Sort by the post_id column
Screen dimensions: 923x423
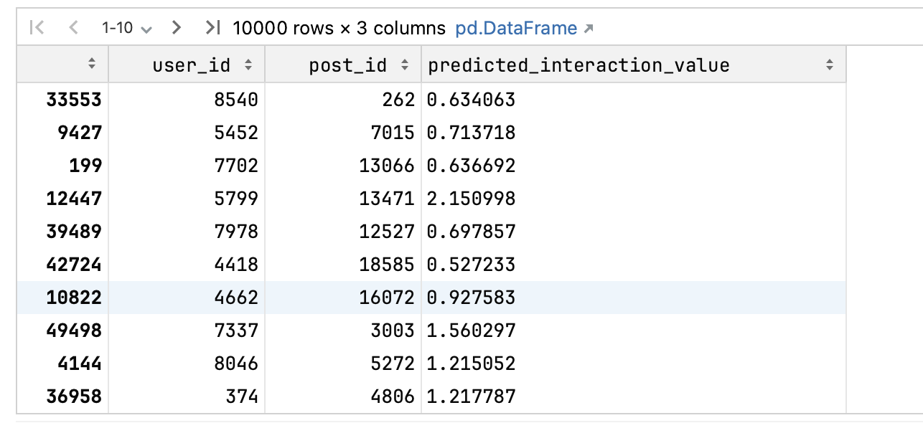pos(405,65)
